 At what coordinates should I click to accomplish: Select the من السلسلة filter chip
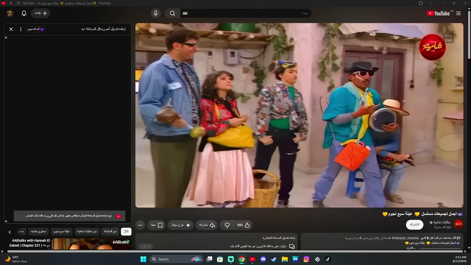[110, 232]
